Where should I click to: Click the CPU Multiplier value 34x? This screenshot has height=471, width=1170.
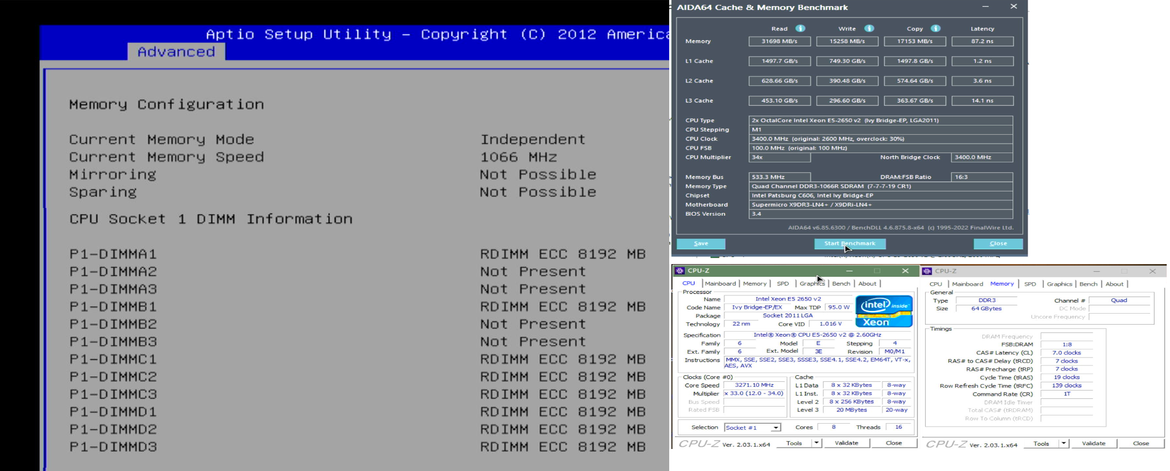pyautogui.click(x=779, y=157)
